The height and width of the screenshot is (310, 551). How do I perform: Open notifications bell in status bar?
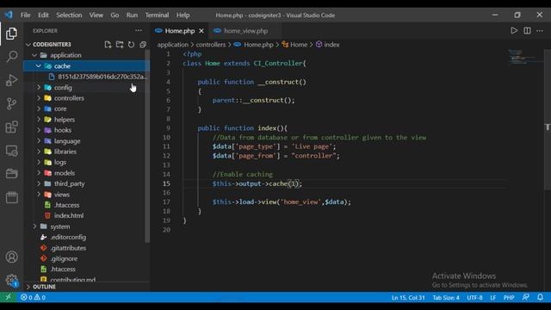(540, 297)
